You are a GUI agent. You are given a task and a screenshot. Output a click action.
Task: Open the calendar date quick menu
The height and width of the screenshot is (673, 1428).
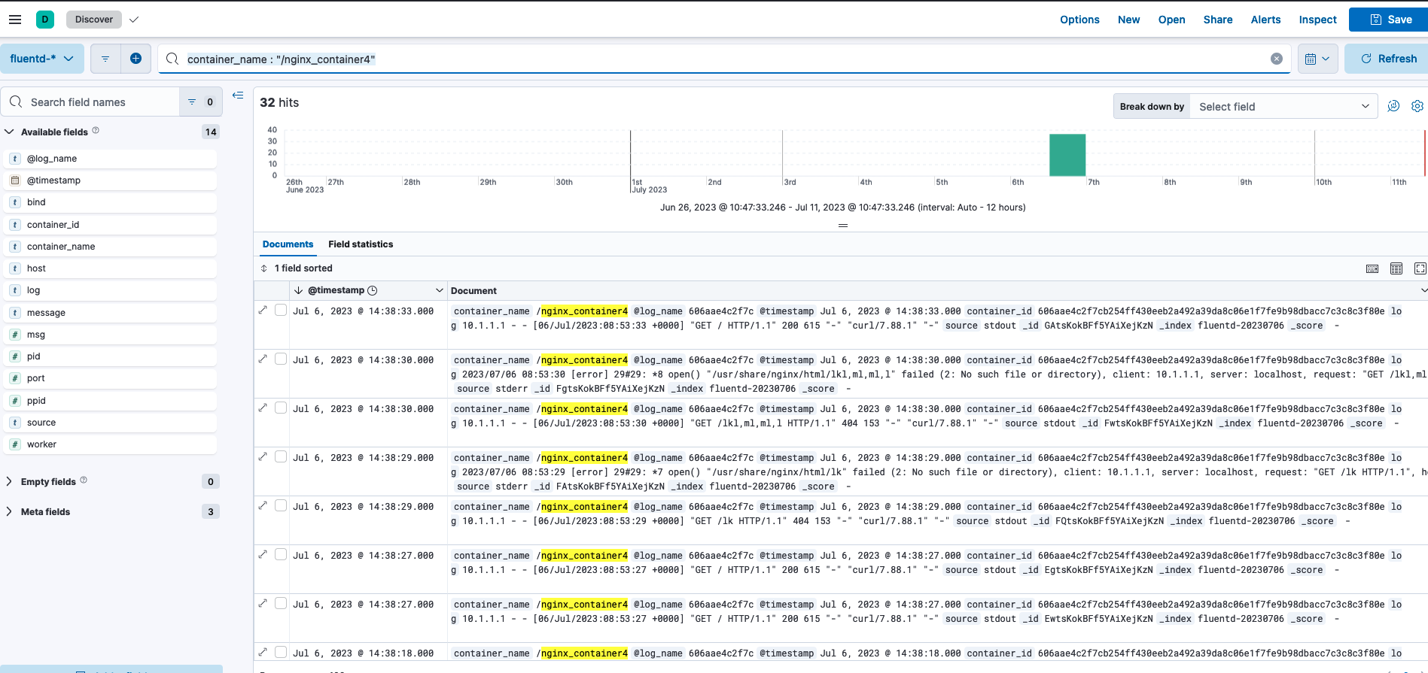(1317, 59)
